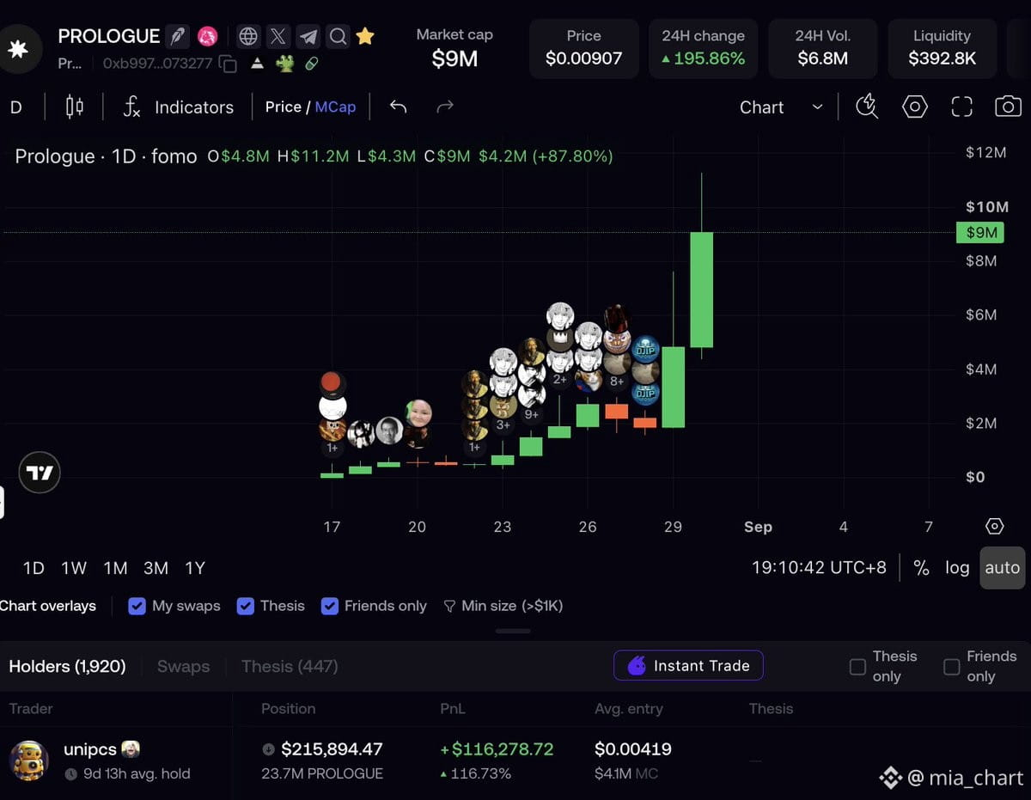
Task: Toggle auto scale mode
Action: (x=1003, y=568)
